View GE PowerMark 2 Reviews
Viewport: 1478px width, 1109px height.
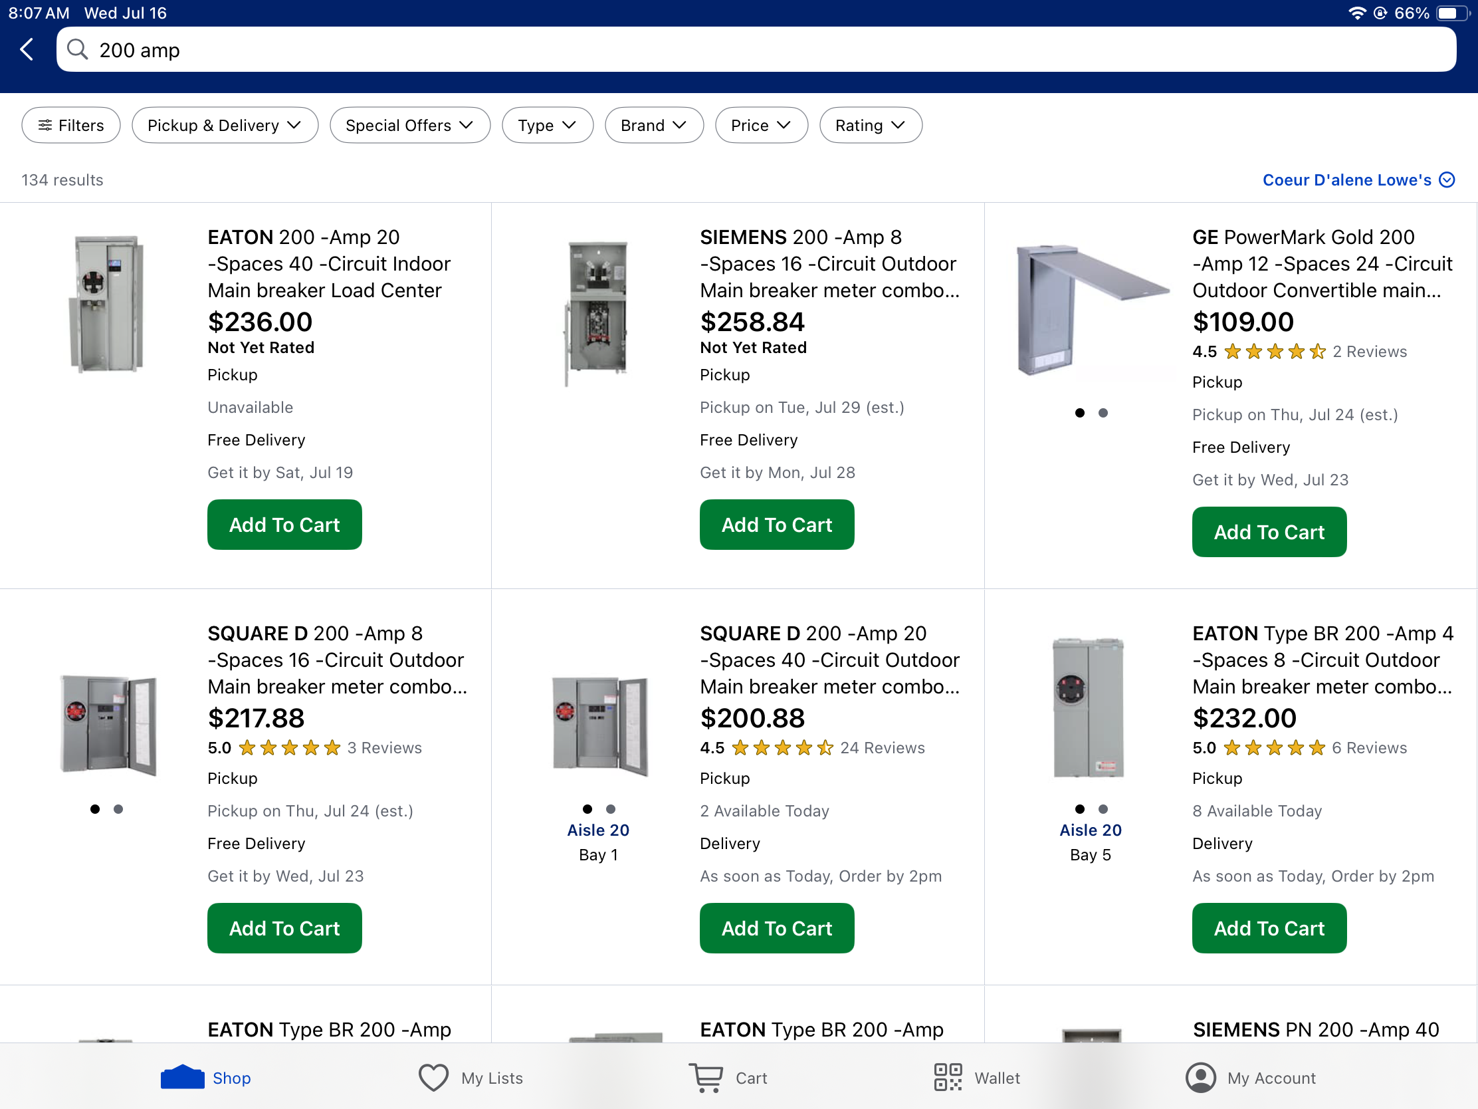coord(1369,352)
